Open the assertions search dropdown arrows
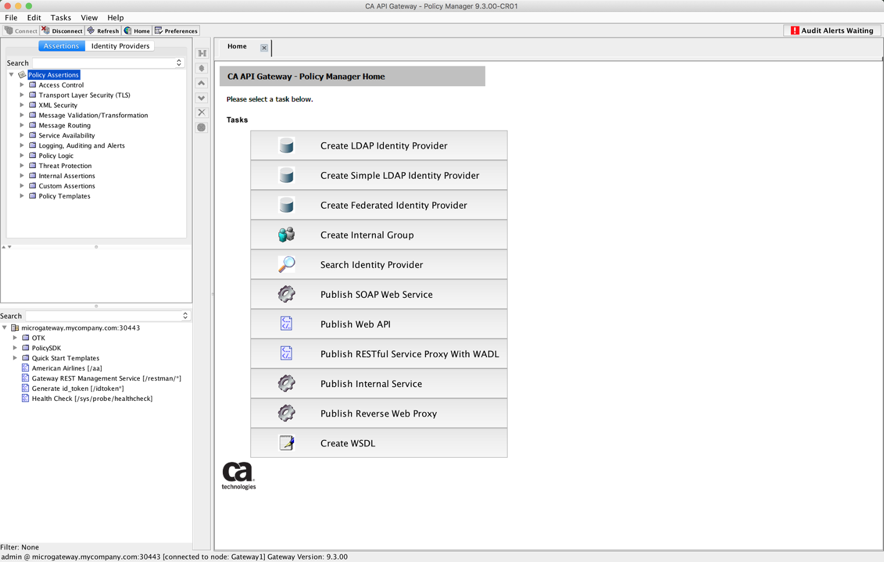Screen dimensions: 884x562 (x=179, y=63)
